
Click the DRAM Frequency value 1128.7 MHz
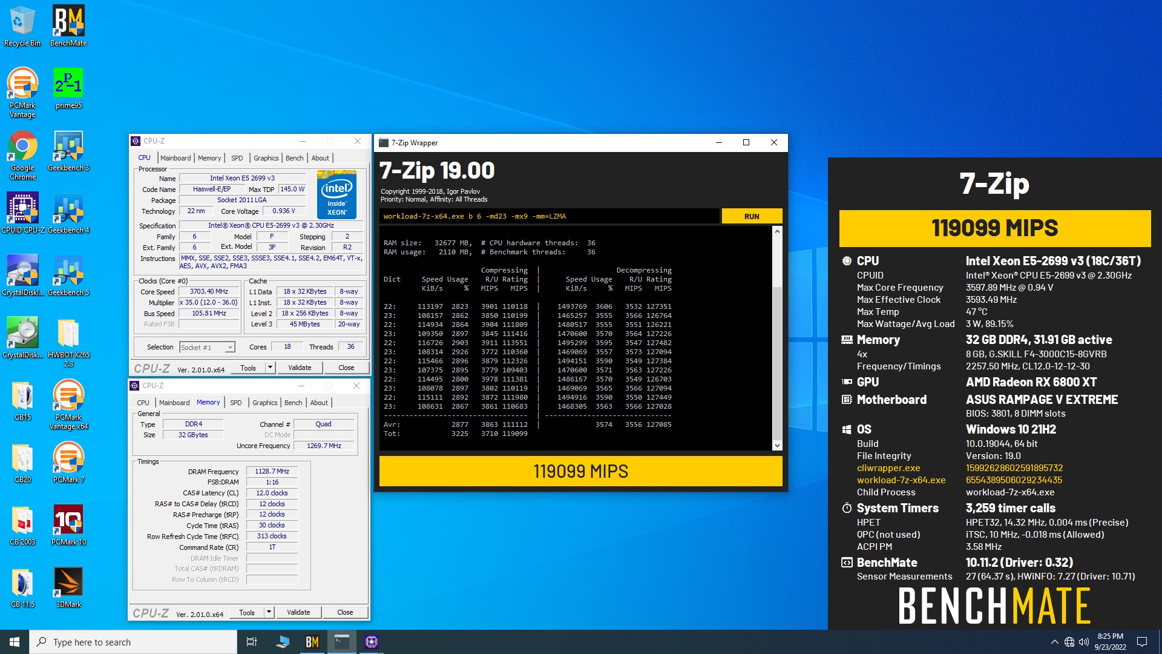point(272,471)
